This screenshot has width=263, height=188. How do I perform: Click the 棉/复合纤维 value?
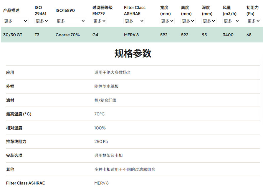click(105, 100)
